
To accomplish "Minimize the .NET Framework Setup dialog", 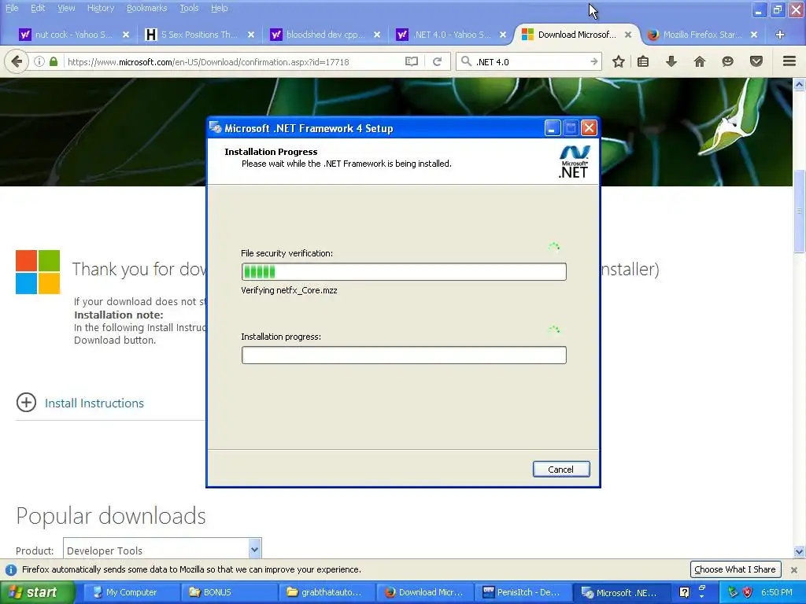I will (x=552, y=128).
